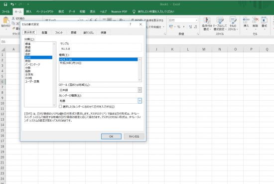274x184 pixels.
Task: Click the Select All corner triangle
Action: [3, 49]
